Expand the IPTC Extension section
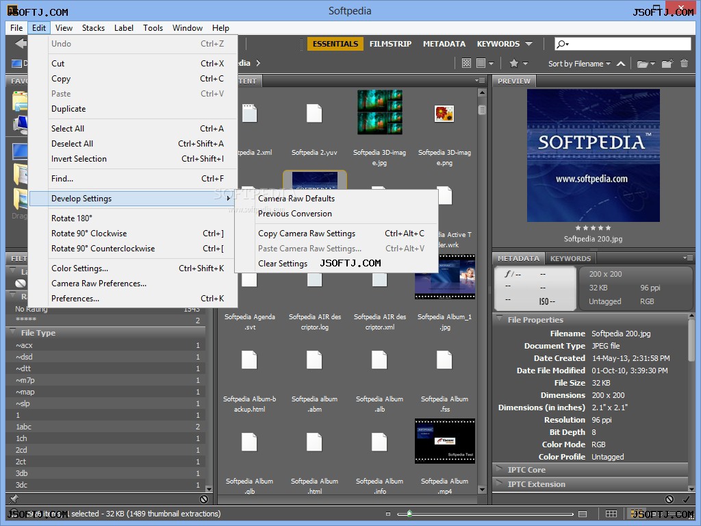 (x=499, y=484)
